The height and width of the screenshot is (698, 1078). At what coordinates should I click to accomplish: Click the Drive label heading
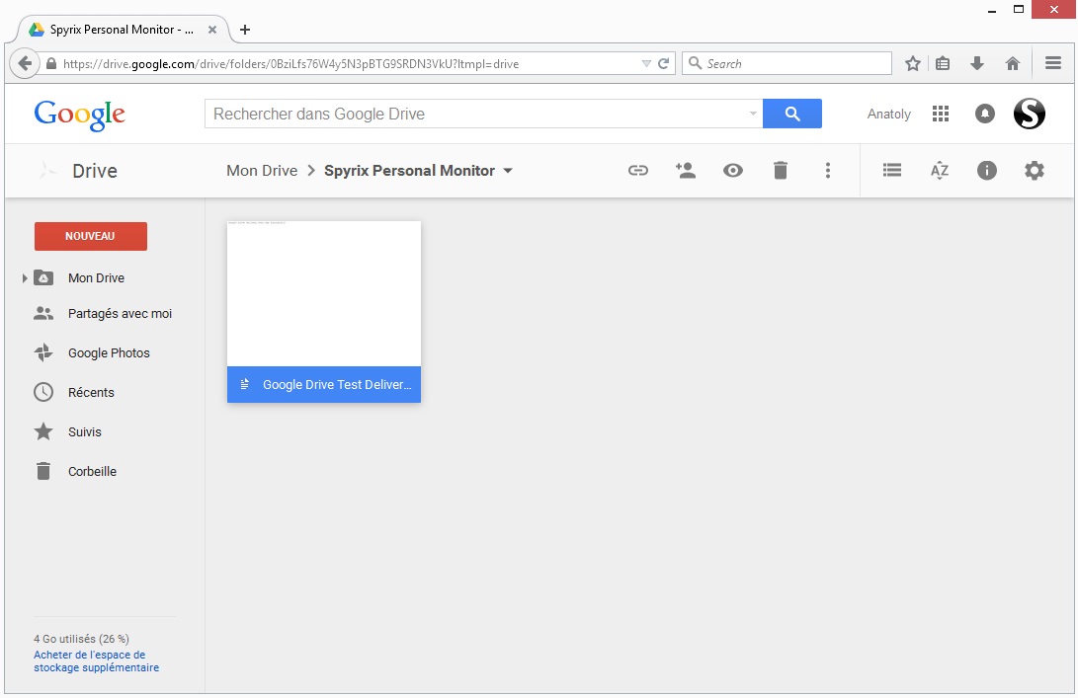point(95,171)
